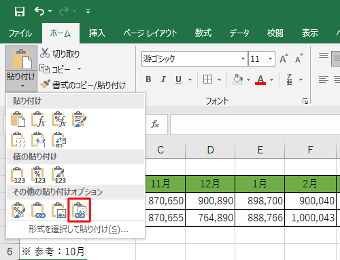
Task: Click the top align icon
Action: pos(324,55)
